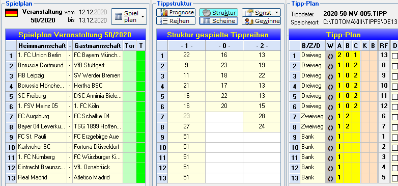
Task: Click the W rotate icon in Tipp-Plan row 12
Action: pos(330,168)
